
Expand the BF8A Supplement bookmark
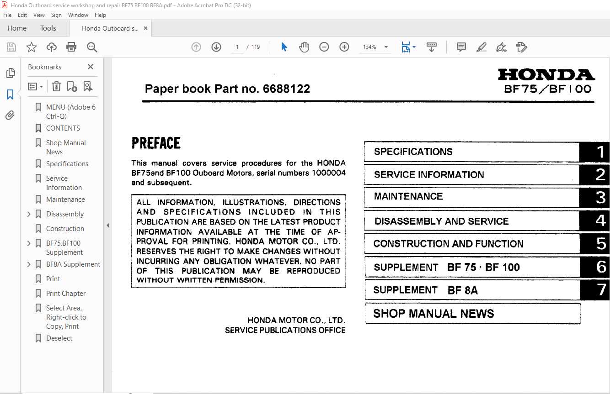(29, 264)
